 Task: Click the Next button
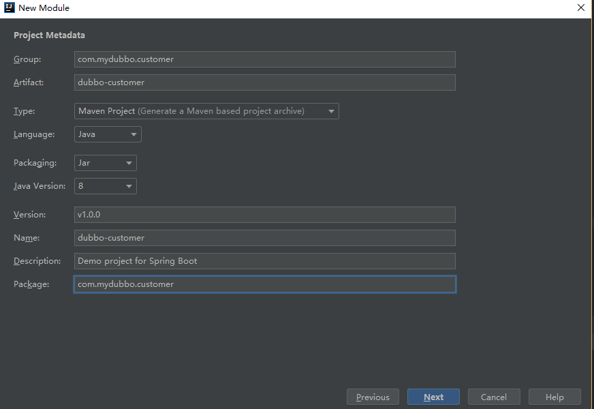433,397
